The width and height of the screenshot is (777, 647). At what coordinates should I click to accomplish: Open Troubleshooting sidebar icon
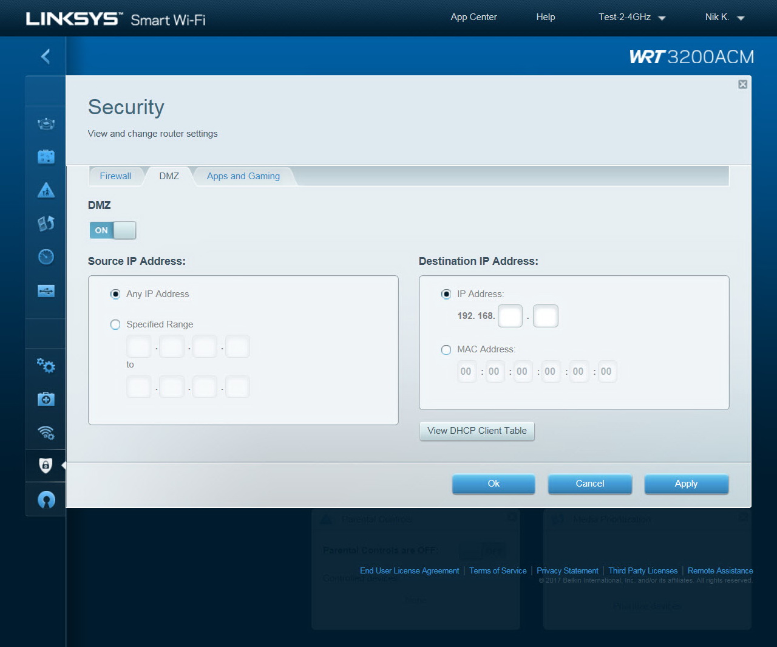coord(46,399)
